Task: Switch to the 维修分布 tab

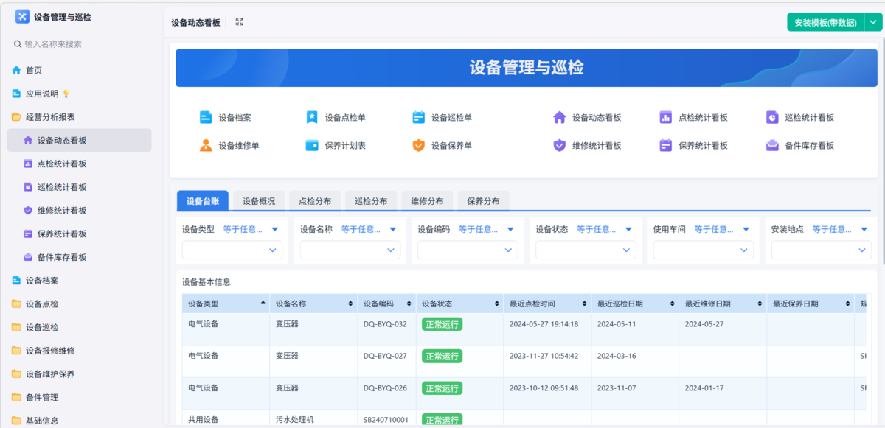Action: point(427,200)
